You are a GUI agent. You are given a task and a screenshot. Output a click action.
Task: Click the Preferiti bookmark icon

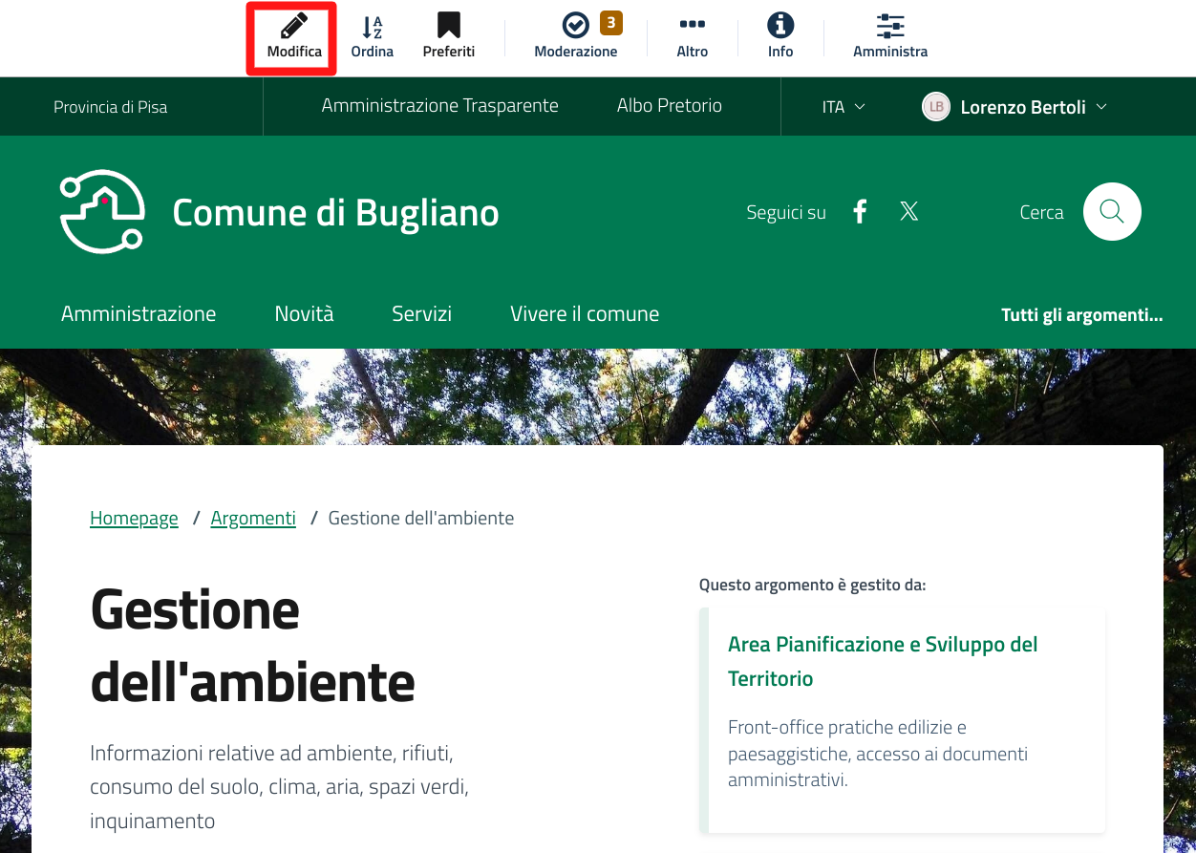click(x=448, y=27)
